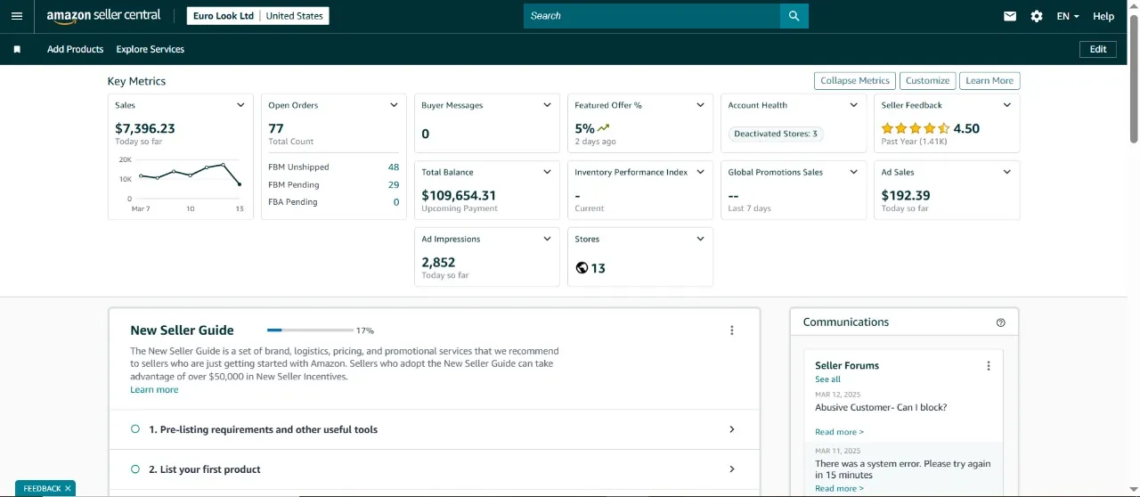1140x497 pixels.
Task: Open Add Products menu item
Action: point(76,49)
